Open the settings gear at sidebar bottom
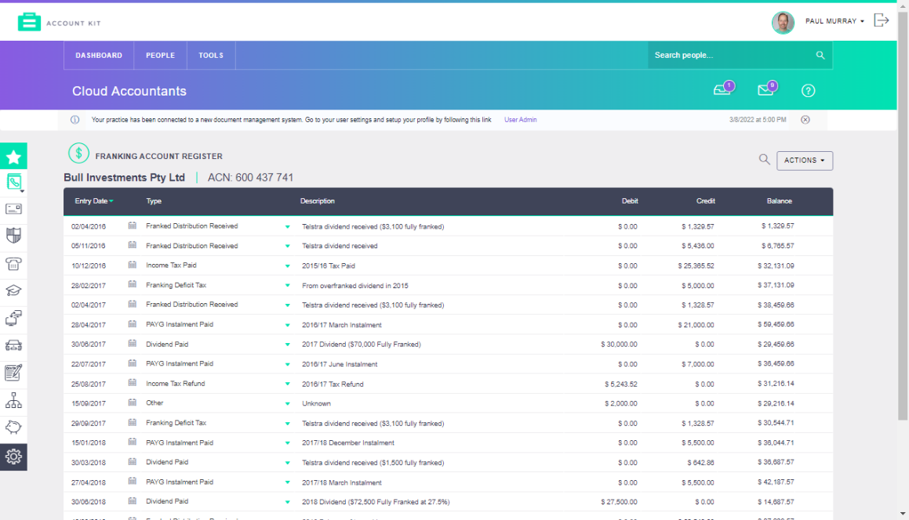Image resolution: width=909 pixels, height=520 pixels. pos(13,457)
